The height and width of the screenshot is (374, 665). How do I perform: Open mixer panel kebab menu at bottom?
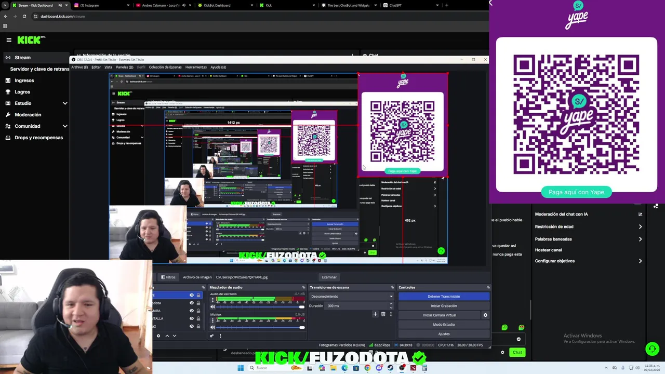220,336
